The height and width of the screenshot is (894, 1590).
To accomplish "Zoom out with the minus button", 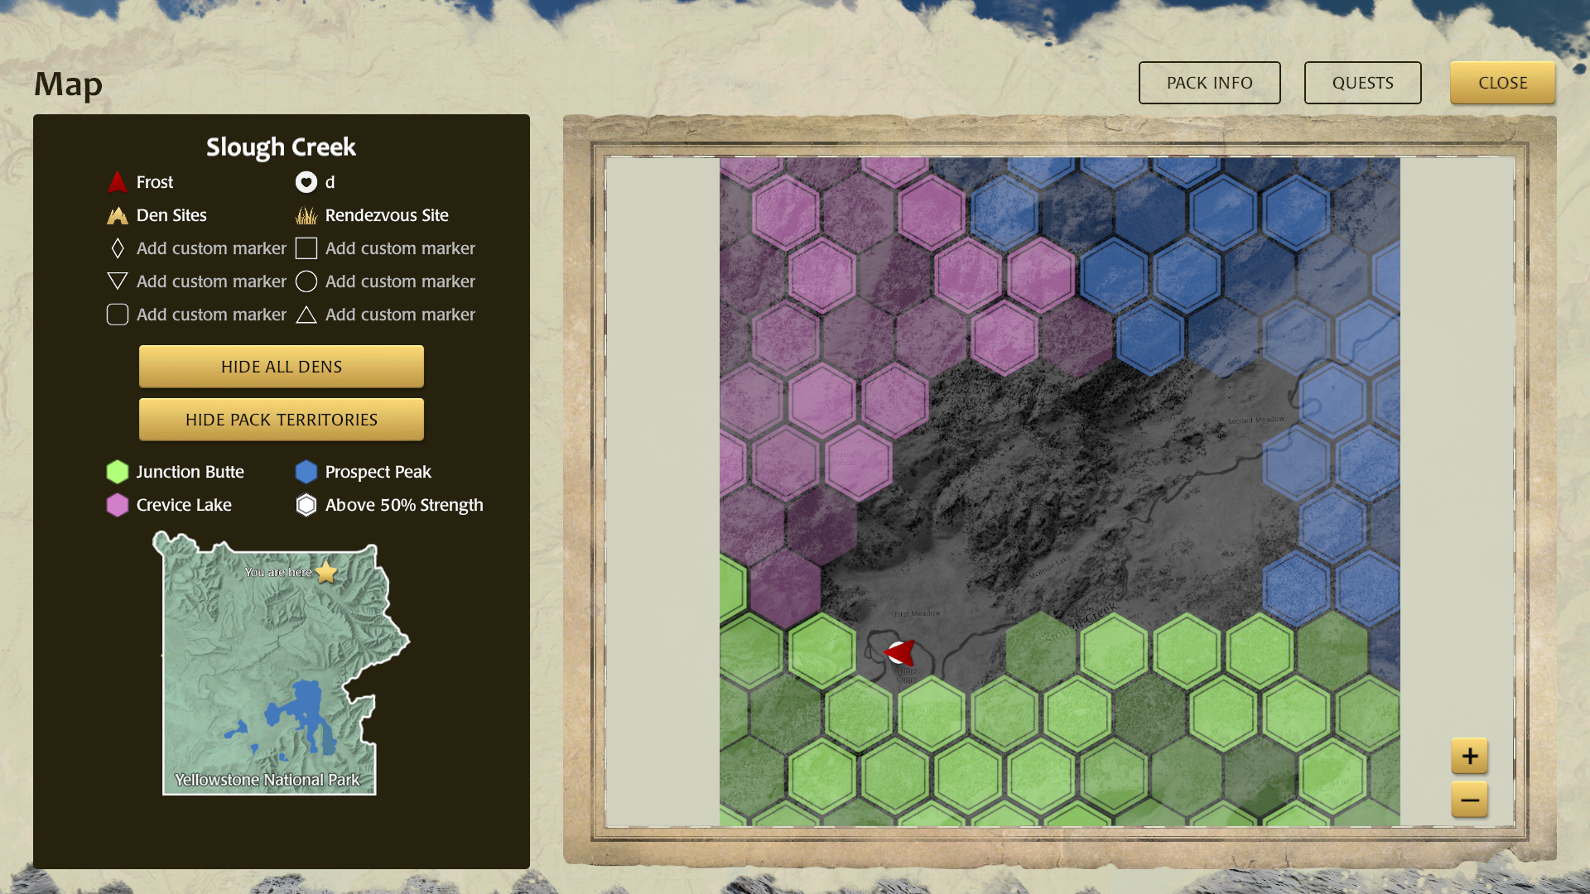I will click(x=1470, y=800).
